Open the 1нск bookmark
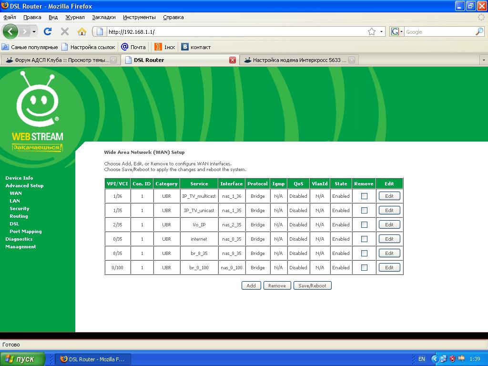Viewport: 488px width, 366px height. [165, 47]
